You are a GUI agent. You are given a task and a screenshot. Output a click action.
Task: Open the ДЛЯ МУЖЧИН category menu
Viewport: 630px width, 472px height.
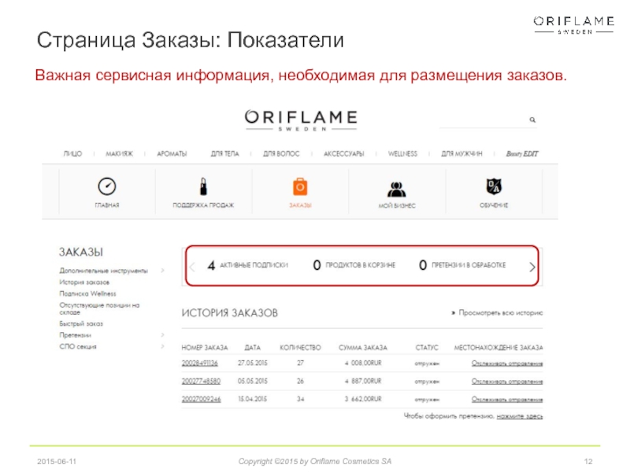(x=461, y=153)
